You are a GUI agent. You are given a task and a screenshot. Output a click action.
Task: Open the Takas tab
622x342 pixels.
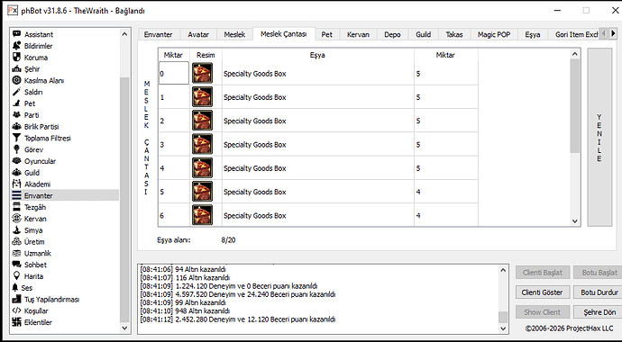tap(454, 34)
